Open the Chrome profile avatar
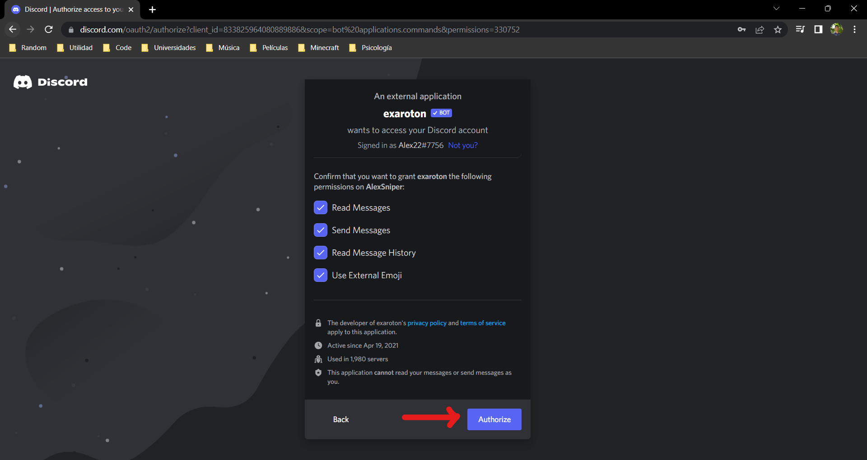Image resolution: width=867 pixels, height=460 pixels. click(836, 29)
